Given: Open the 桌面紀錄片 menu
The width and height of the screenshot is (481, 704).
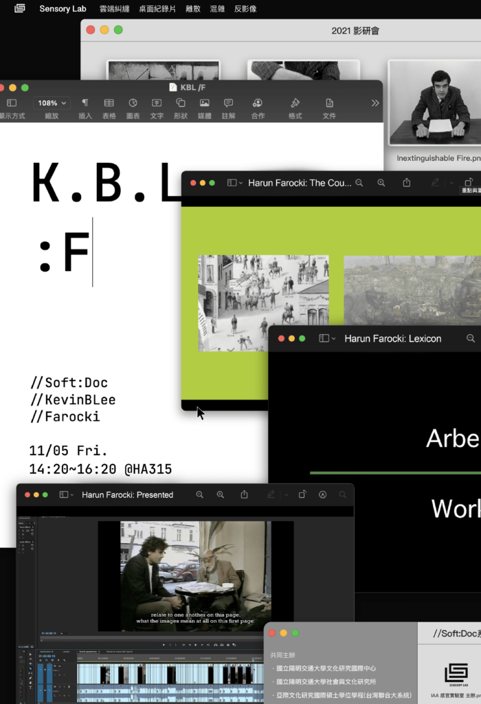Looking at the screenshot, I should (157, 9).
